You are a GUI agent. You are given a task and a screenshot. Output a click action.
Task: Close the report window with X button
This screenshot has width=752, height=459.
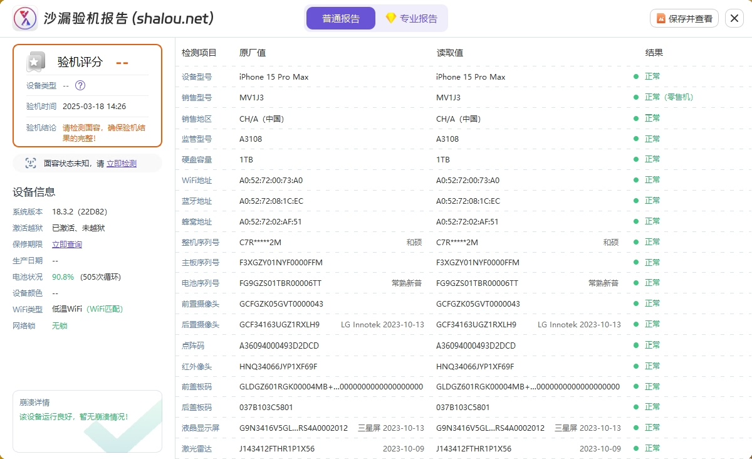click(x=734, y=18)
